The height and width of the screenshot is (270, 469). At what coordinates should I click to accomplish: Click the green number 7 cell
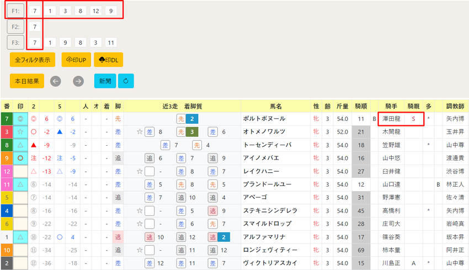pos(7,119)
